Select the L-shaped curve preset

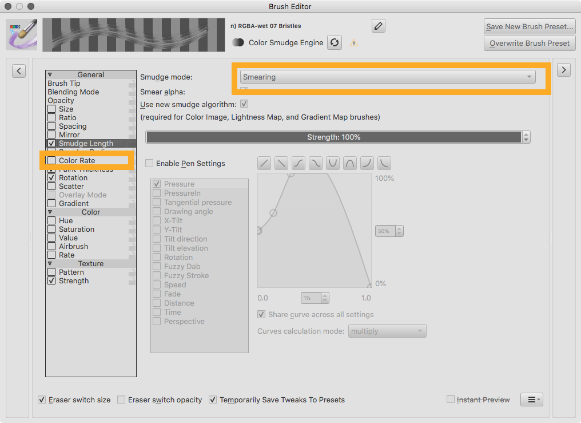click(x=384, y=163)
